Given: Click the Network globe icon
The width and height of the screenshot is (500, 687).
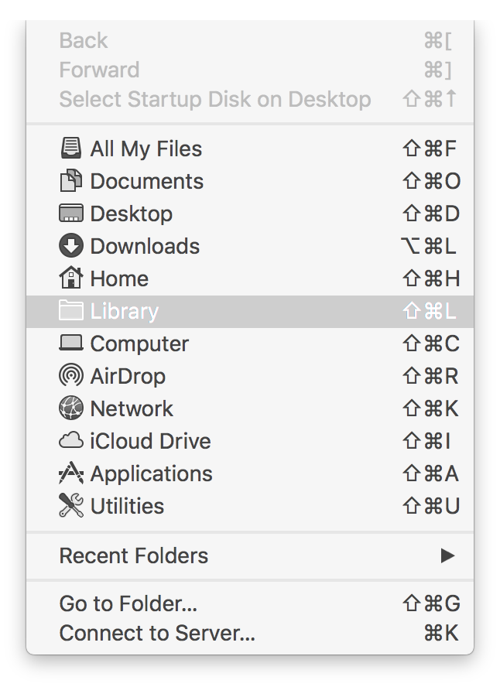Looking at the screenshot, I should click(70, 408).
